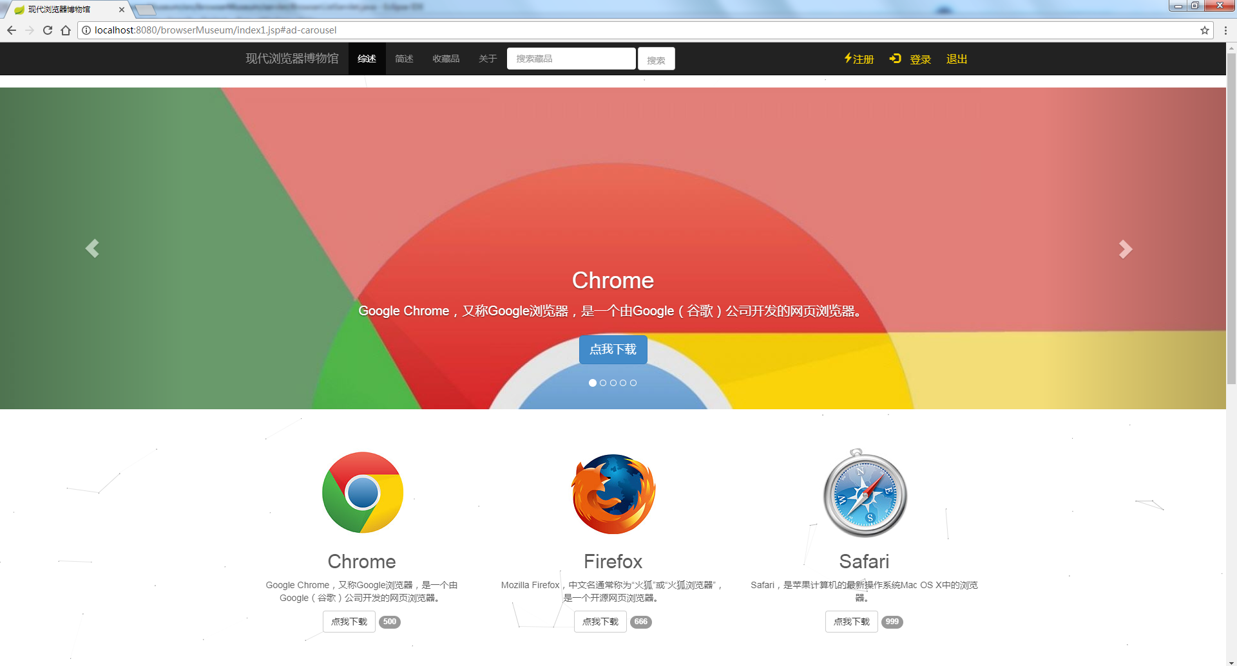Select the 综述 navigation tab
This screenshot has width=1237, height=666.
click(367, 59)
